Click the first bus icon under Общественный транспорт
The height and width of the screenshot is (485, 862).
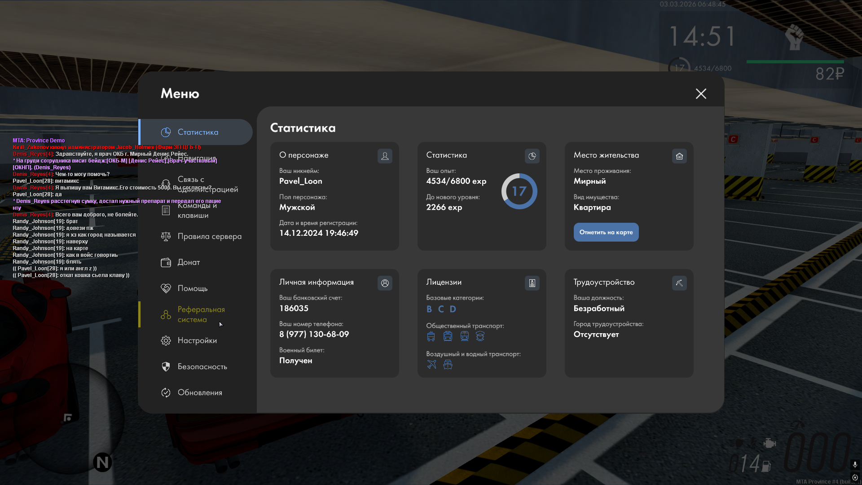[x=431, y=336]
